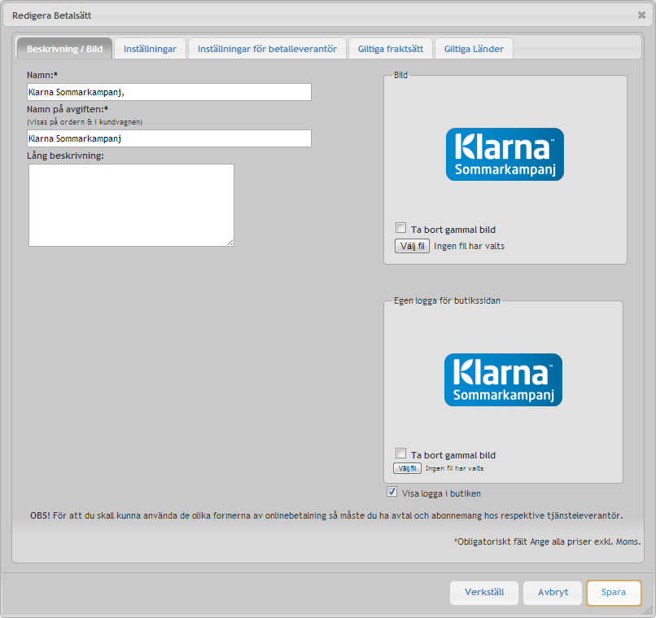Image resolution: width=656 pixels, height=618 pixels.
Task: Click the 'Redigera Betalsätt' dialog title
Action: pyautogui.click(x=52, y=15)
